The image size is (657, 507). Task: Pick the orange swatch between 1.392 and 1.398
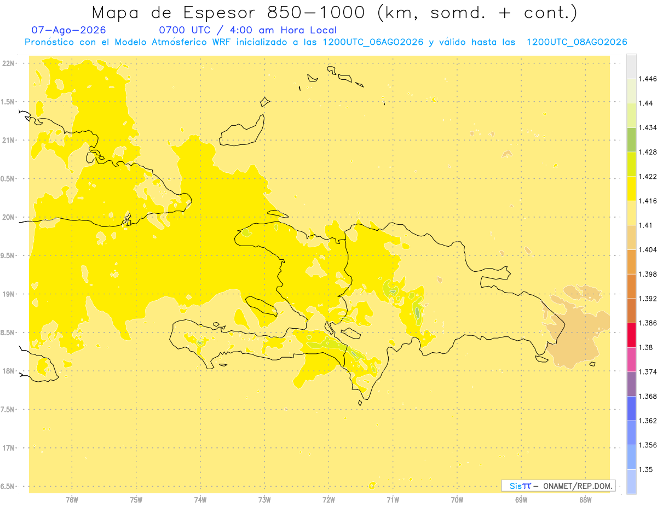point(631,286)
